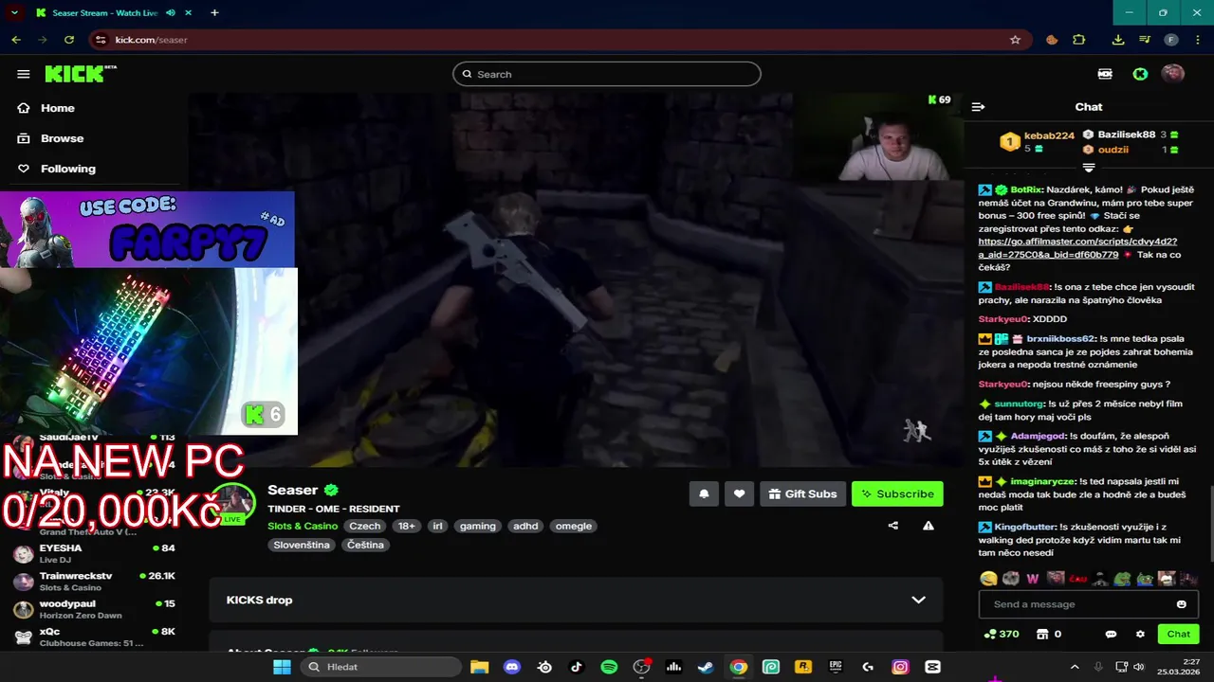The image size is (1214, 682).
Task: Open woodypaul channel in sidebar
Action: pyautogui.click(x=93, y=609)
